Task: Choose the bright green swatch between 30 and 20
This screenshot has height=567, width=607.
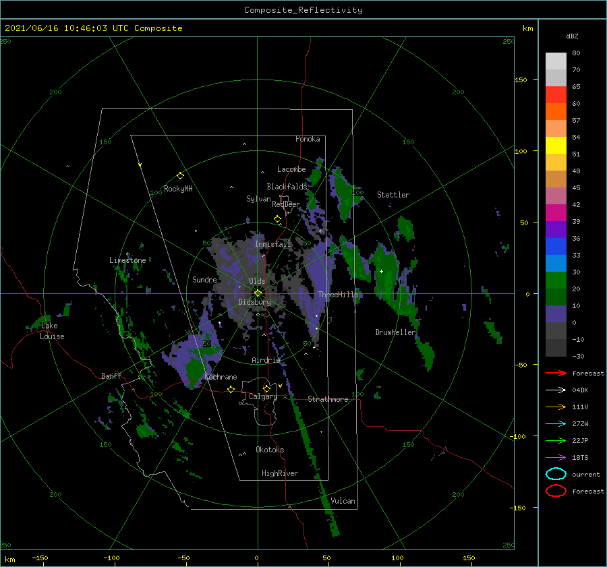Action: (x=556, y=280)
